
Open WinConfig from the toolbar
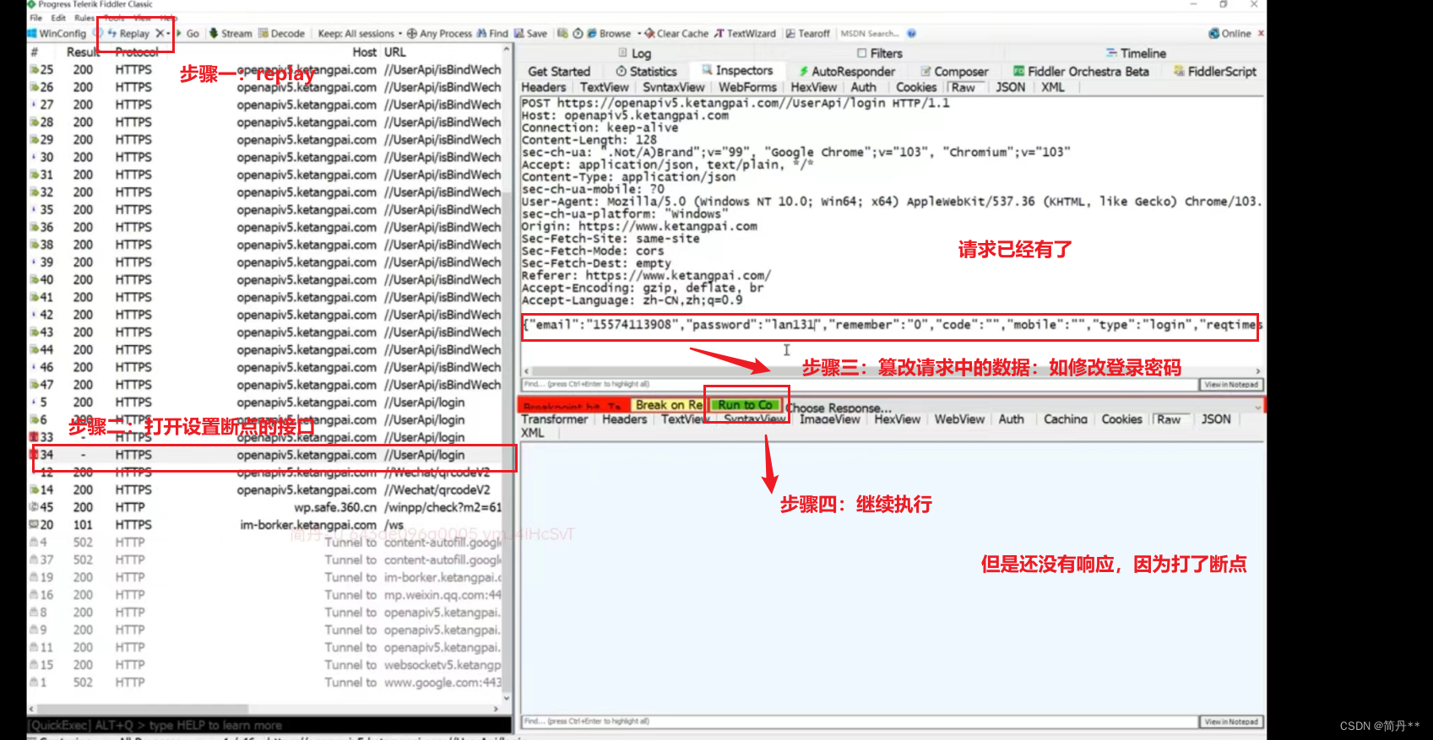coord(57,34)
